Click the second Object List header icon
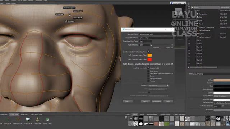This screenshot has height=129, width=230. coord(192,8)
